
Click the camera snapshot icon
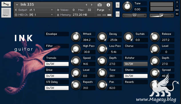click(x=100, y=5)
